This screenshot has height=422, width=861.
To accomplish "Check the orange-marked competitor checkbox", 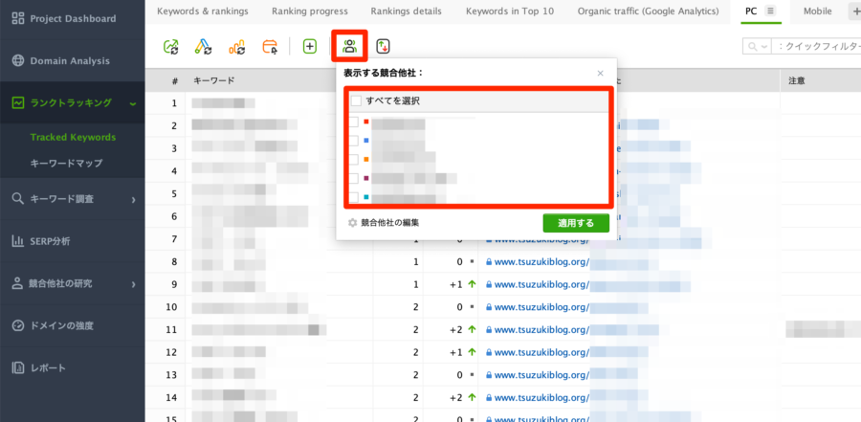I will click(x=354, y=160).
